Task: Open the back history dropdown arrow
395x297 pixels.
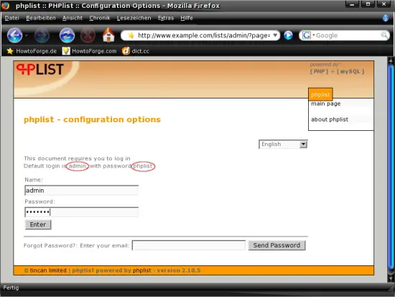Action: (x=26, y=35)
